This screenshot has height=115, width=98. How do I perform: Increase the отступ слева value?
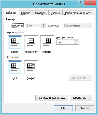point(76,41)
